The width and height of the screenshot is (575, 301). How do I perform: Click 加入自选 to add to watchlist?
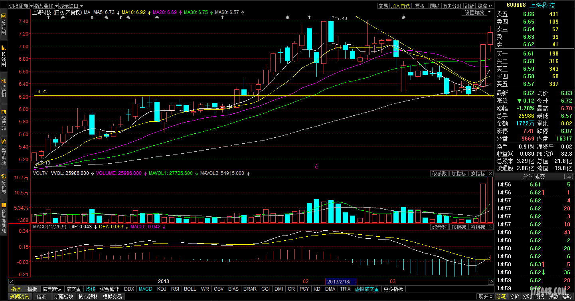(x=400, y=6)
